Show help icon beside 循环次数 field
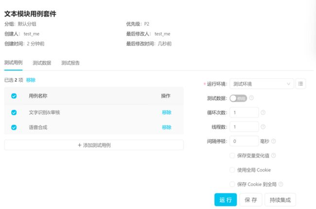316x209 pixels. click(x=263, y=113)
